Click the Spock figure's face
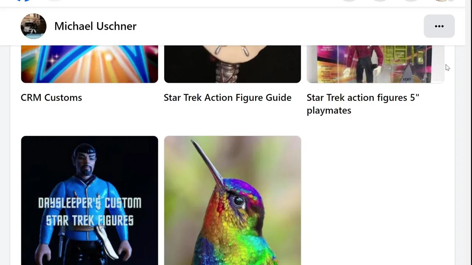The image size is (472, 265). tap(84, 163)
